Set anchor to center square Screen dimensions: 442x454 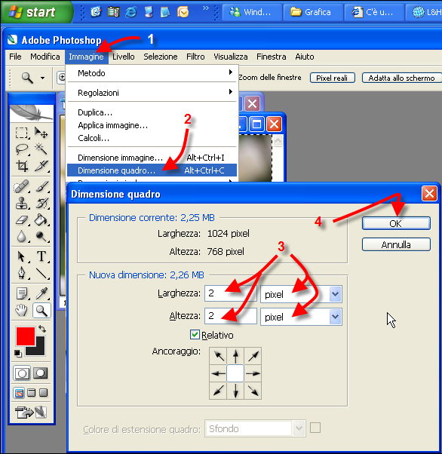point(235,373)
